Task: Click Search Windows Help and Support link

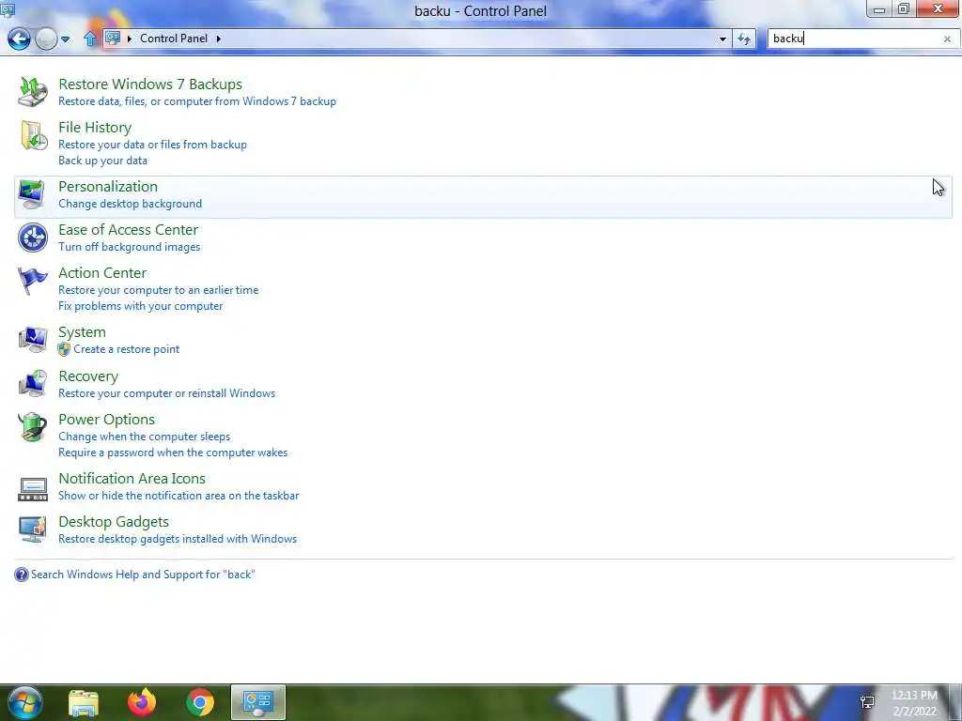Action: click(143, 575)
